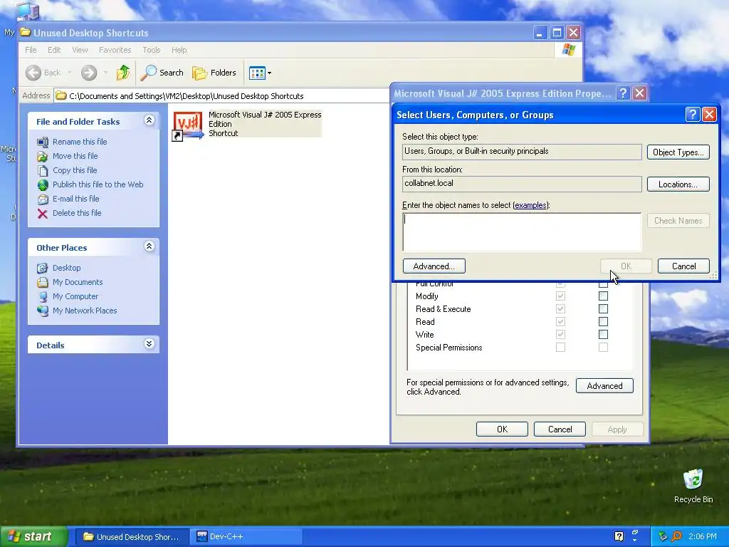Click the help button on Properties dialog title bar

click(x=623, y=93)
